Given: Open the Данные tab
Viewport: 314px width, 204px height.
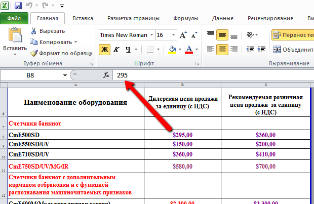Looking at the screenshot, I should tap(223, 18).
